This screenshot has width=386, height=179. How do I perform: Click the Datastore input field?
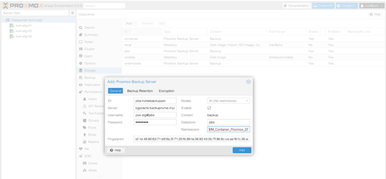[x=228, y=122]
